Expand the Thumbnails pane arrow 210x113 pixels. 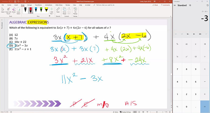tap(2, 20)
